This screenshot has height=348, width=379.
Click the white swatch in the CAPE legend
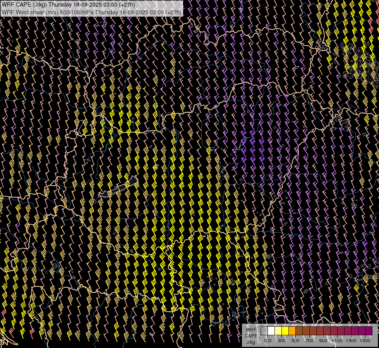271,331
